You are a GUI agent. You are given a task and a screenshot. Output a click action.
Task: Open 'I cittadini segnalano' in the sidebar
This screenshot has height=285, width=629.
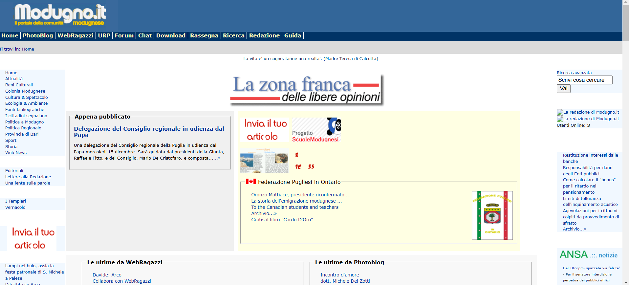point(26,116)
